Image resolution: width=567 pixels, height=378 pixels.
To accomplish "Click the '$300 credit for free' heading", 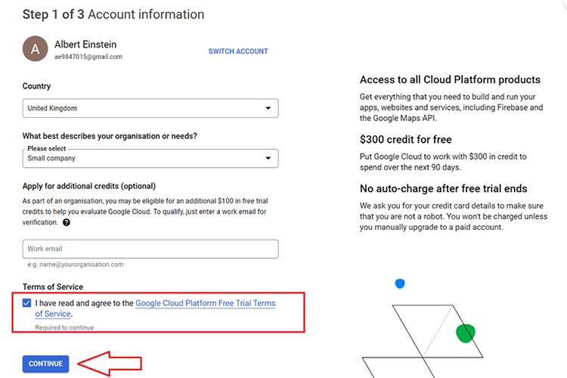I will pyautogui.click(x=406, y=140).
